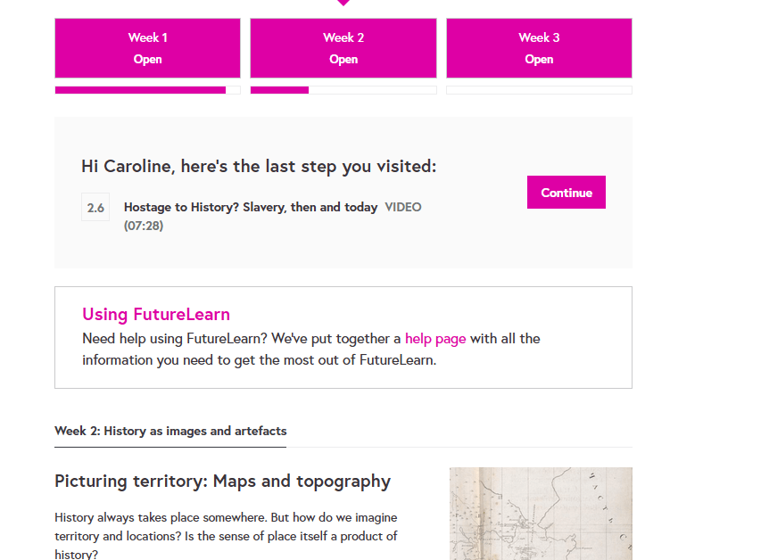Screen dimensions: 769x560
Task: Open the Week 1 tab
Action: click(x=147, y=48)
